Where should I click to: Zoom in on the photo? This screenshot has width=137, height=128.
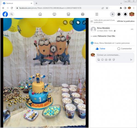65,22
